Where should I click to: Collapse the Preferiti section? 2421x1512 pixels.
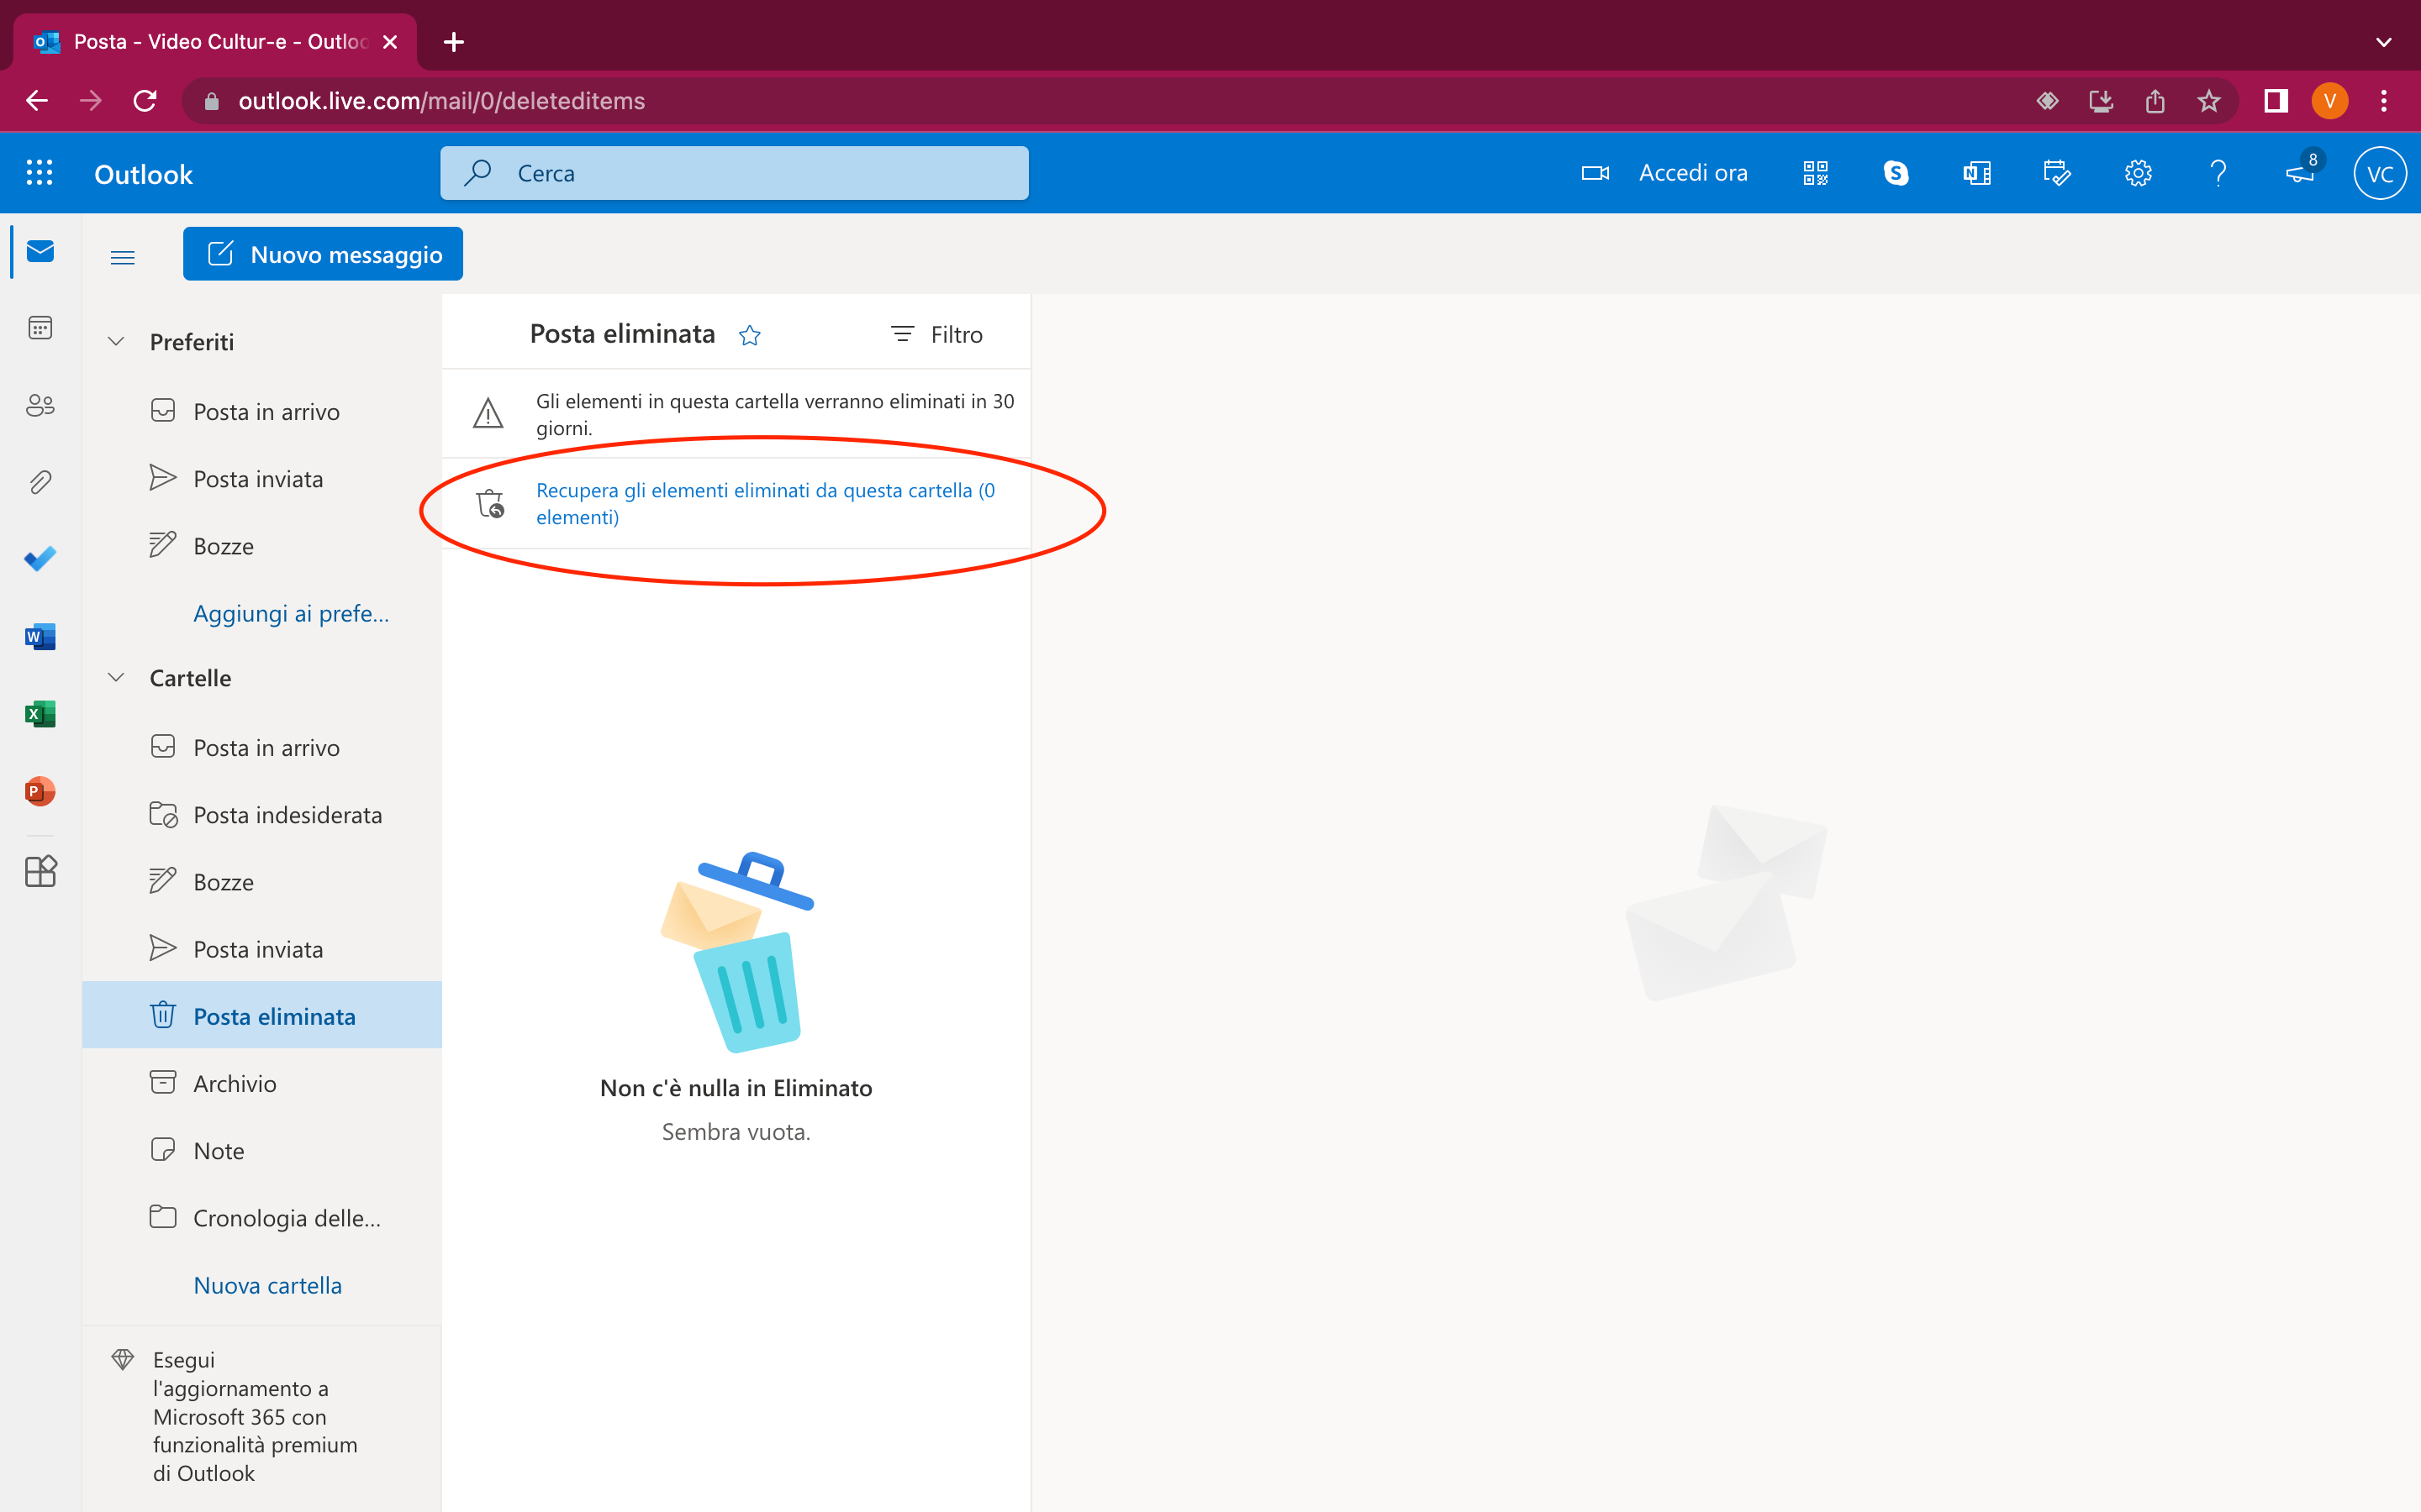[115, 341]
